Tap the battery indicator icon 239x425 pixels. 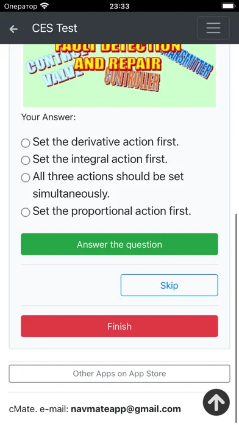(x=229, y=6)
